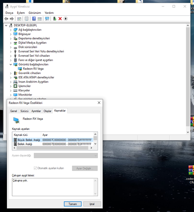Click the resource list scroll-down arrow
Viewport: 194px width, 212px height.
pos(95,144)
